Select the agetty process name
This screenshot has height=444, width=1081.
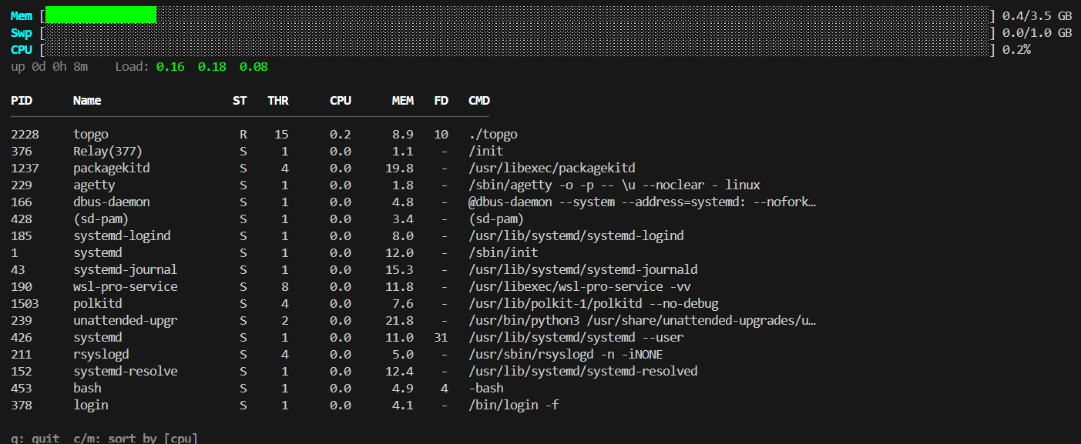[x=94, y=185]
